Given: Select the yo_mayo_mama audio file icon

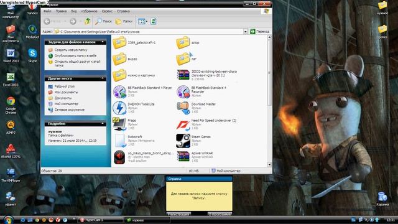Looking at the screenshot, I should click(x=119, y=157).
